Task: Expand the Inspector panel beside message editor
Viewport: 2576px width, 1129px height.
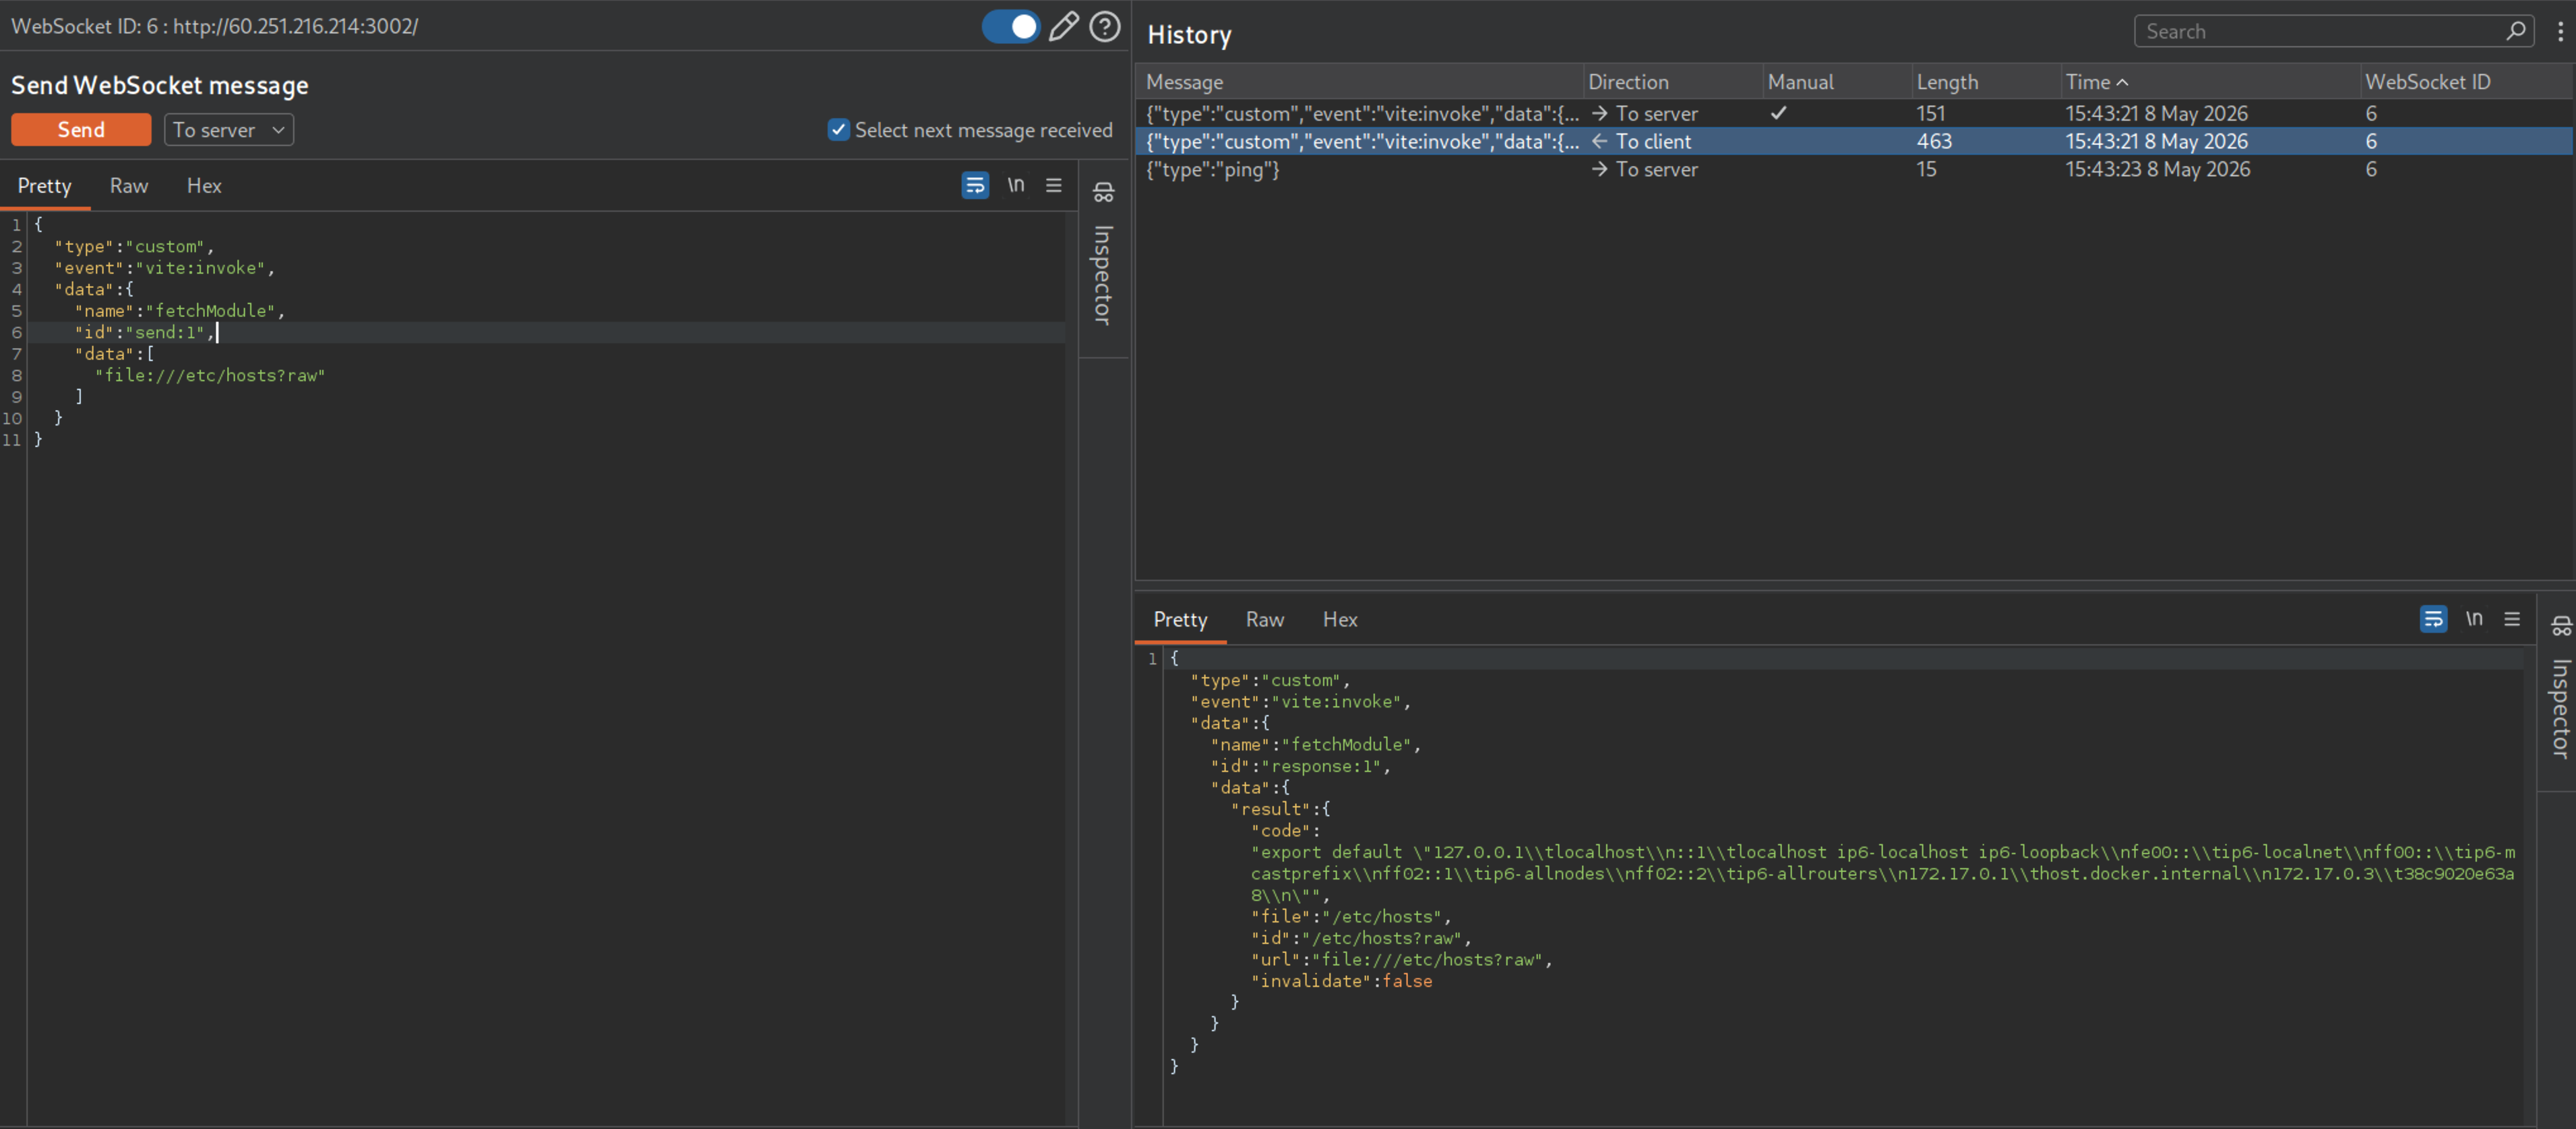Action: (1103, 256)
